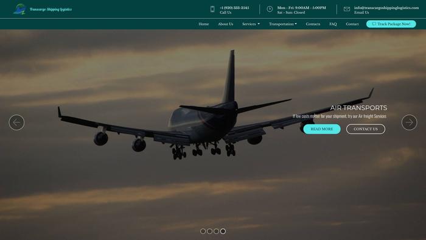Expand the Services dropdown menu
This screenshot has width=426, height=240.
(251, 24)
